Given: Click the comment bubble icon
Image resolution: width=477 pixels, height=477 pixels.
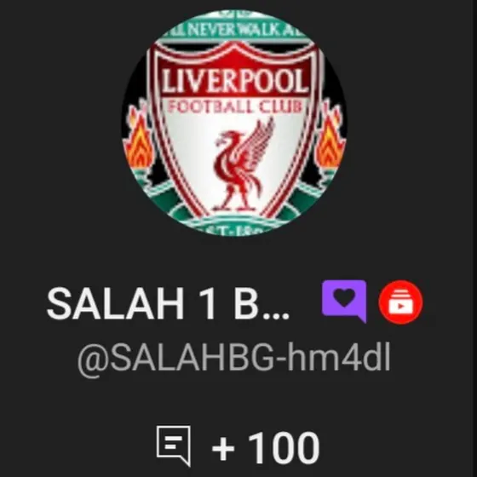Looking at the screenshot, I should (174, 445).
